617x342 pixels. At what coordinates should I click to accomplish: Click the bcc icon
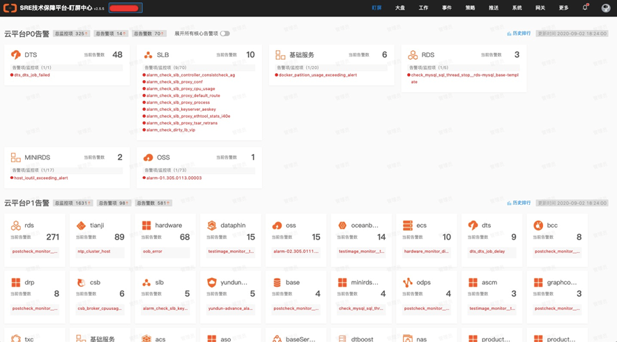click(538, 225)
